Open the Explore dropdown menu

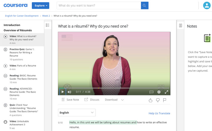coord(40,6)
